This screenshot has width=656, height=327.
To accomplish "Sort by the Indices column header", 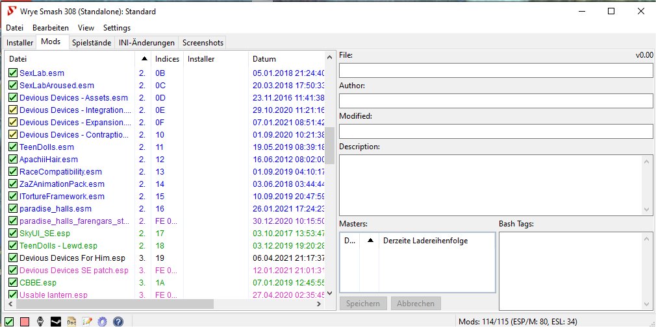I will 167,59.
